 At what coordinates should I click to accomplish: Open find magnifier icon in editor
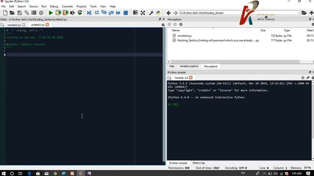(x=163, y=25)
